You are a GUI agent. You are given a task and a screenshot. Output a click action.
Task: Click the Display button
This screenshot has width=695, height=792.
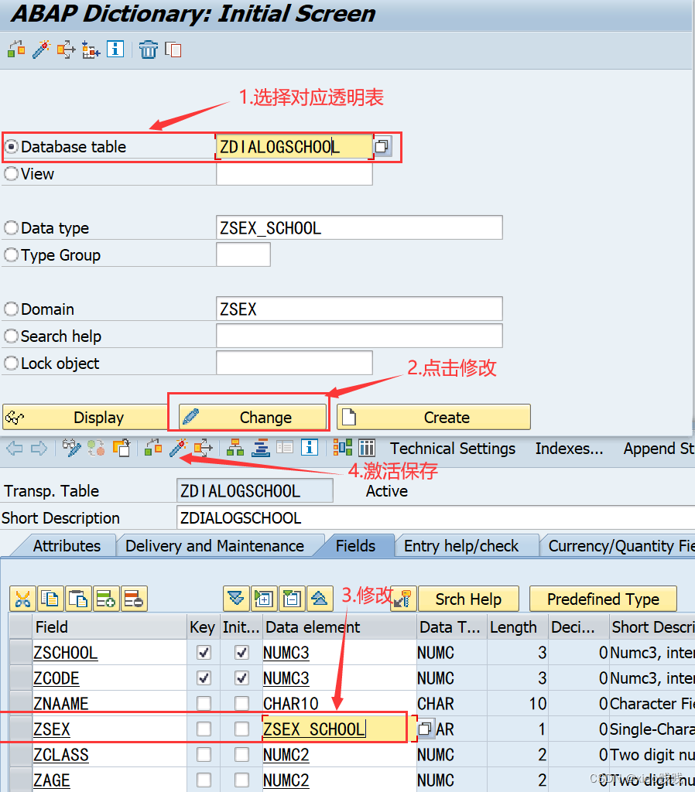[x=85, y=417]
